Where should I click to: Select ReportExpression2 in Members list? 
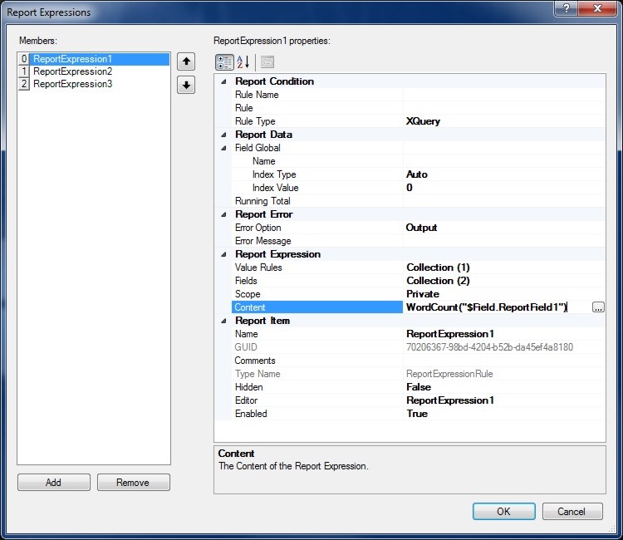tap(73, 71)
